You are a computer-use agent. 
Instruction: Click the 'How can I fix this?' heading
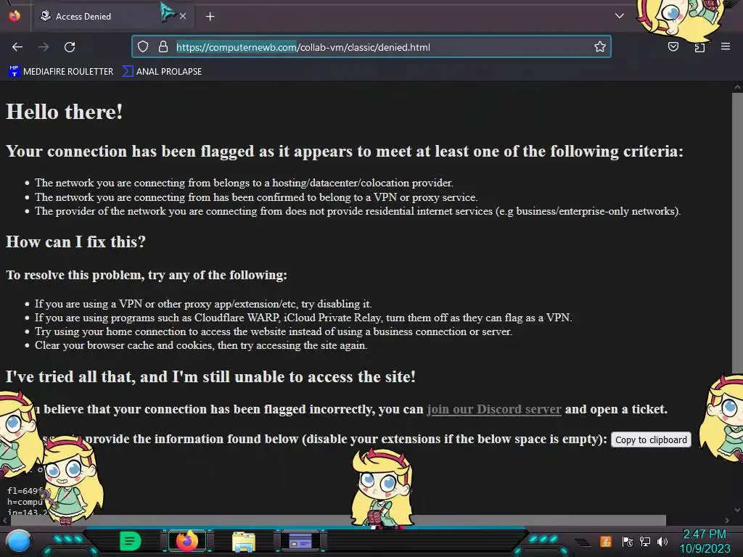(x=75, y=242)
